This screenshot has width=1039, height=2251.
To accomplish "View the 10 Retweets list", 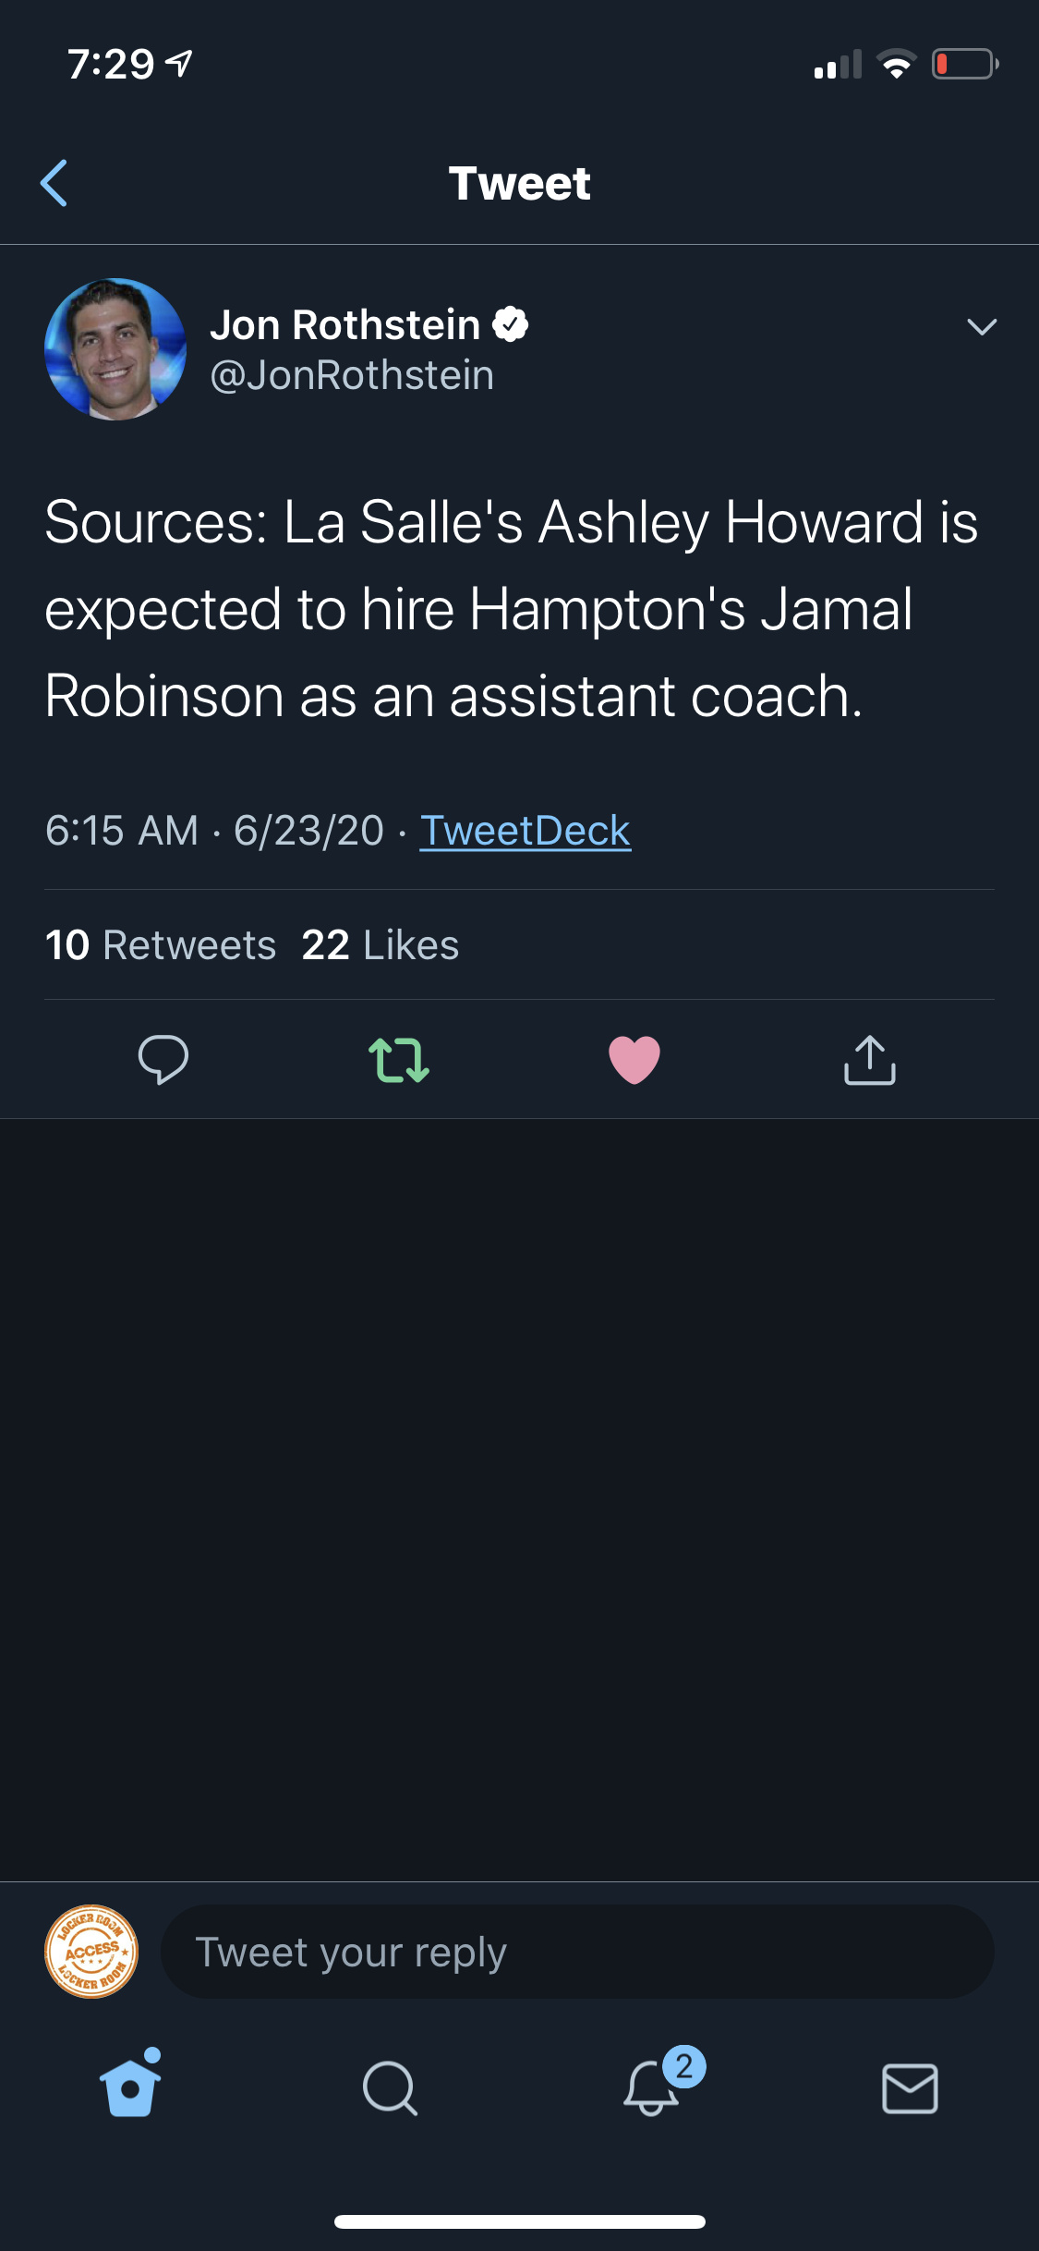I will (x=161, y=944).
